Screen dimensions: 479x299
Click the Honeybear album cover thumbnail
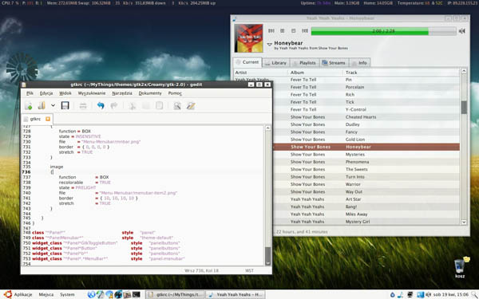pos(248,37)
